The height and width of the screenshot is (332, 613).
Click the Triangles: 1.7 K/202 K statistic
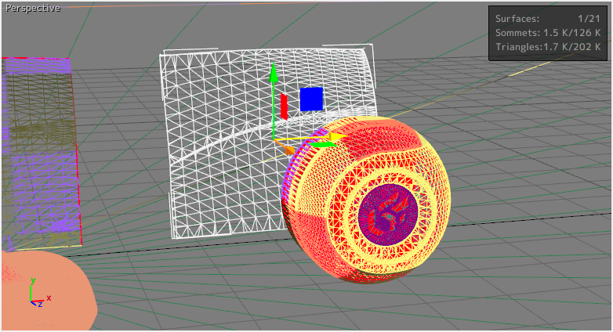click(x=548, y=47)
